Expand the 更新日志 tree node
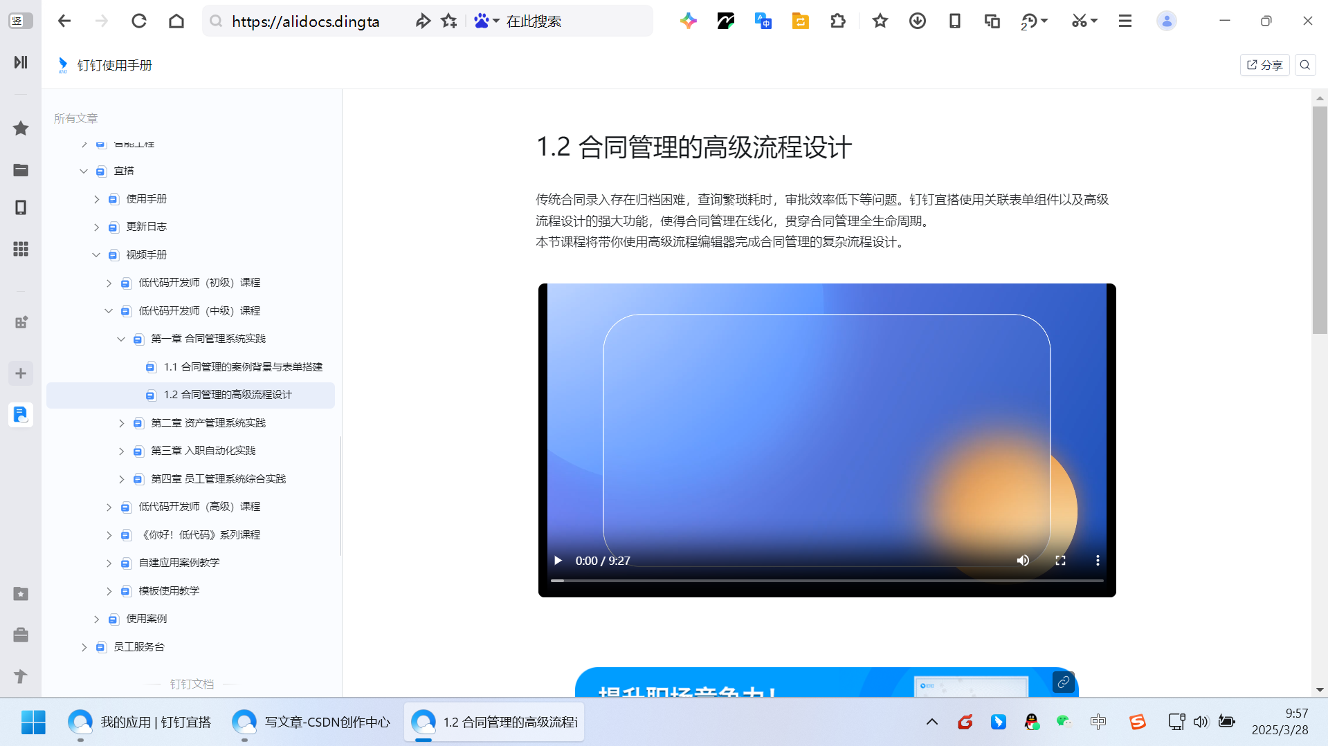1328x746 pixels. point(96,227)
